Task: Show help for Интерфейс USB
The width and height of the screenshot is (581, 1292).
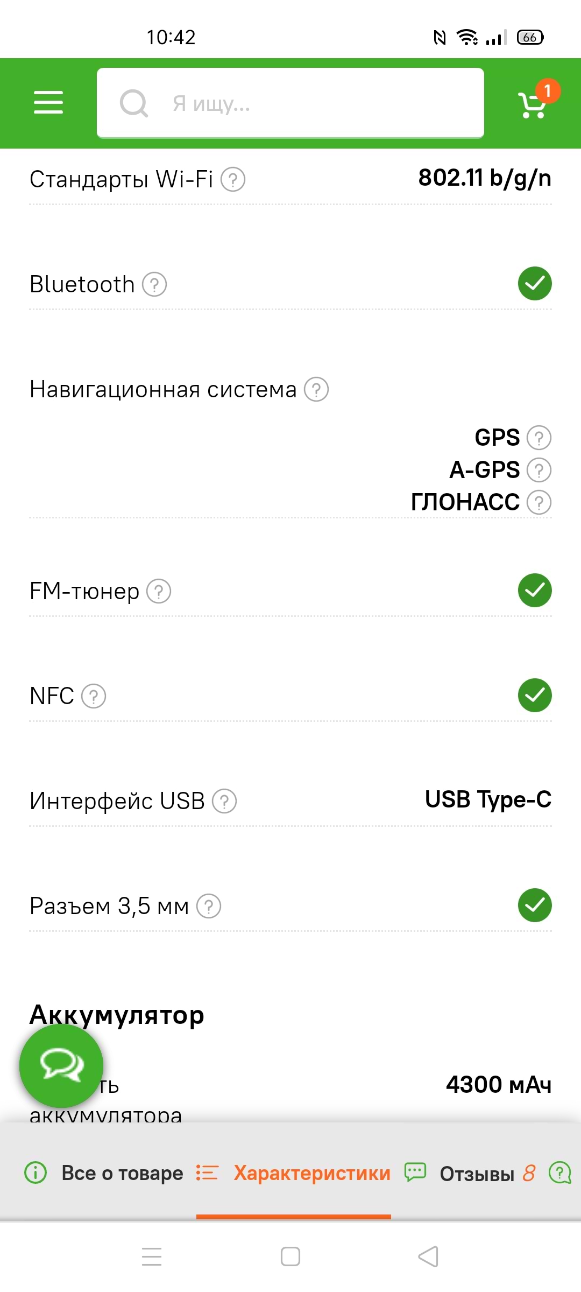Action: [224, 801]
